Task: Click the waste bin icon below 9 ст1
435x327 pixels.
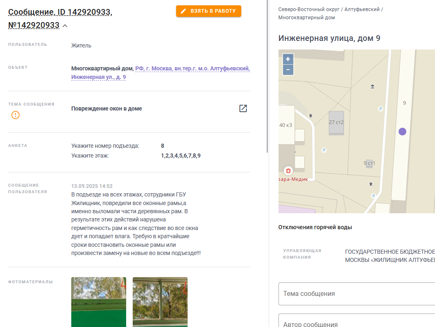Action: tap(371, 184)
